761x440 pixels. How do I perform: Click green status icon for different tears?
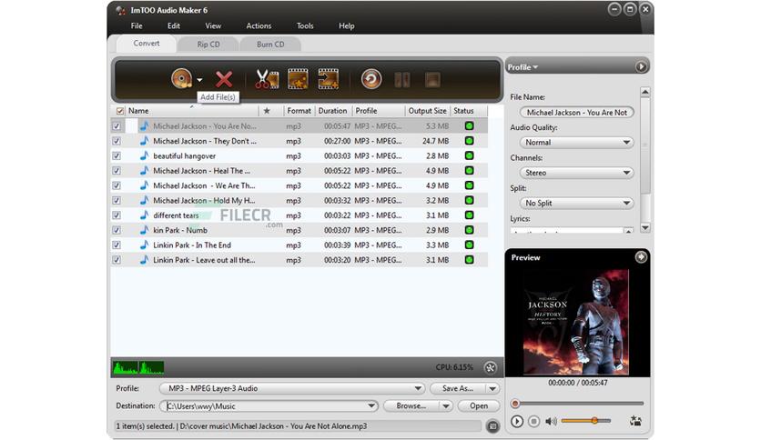click(x=469, y=215)
